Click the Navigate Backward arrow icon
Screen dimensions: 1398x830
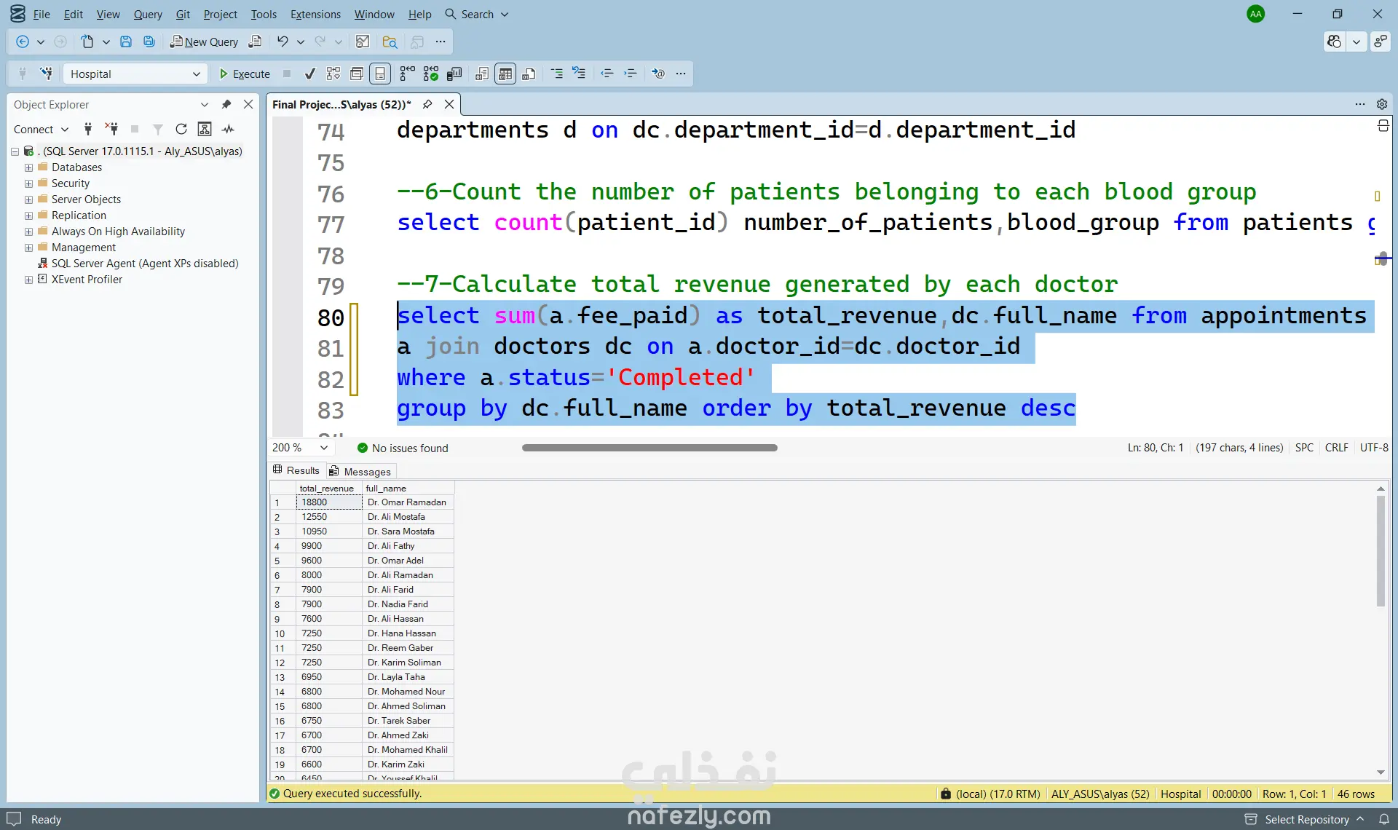(23, 41)
